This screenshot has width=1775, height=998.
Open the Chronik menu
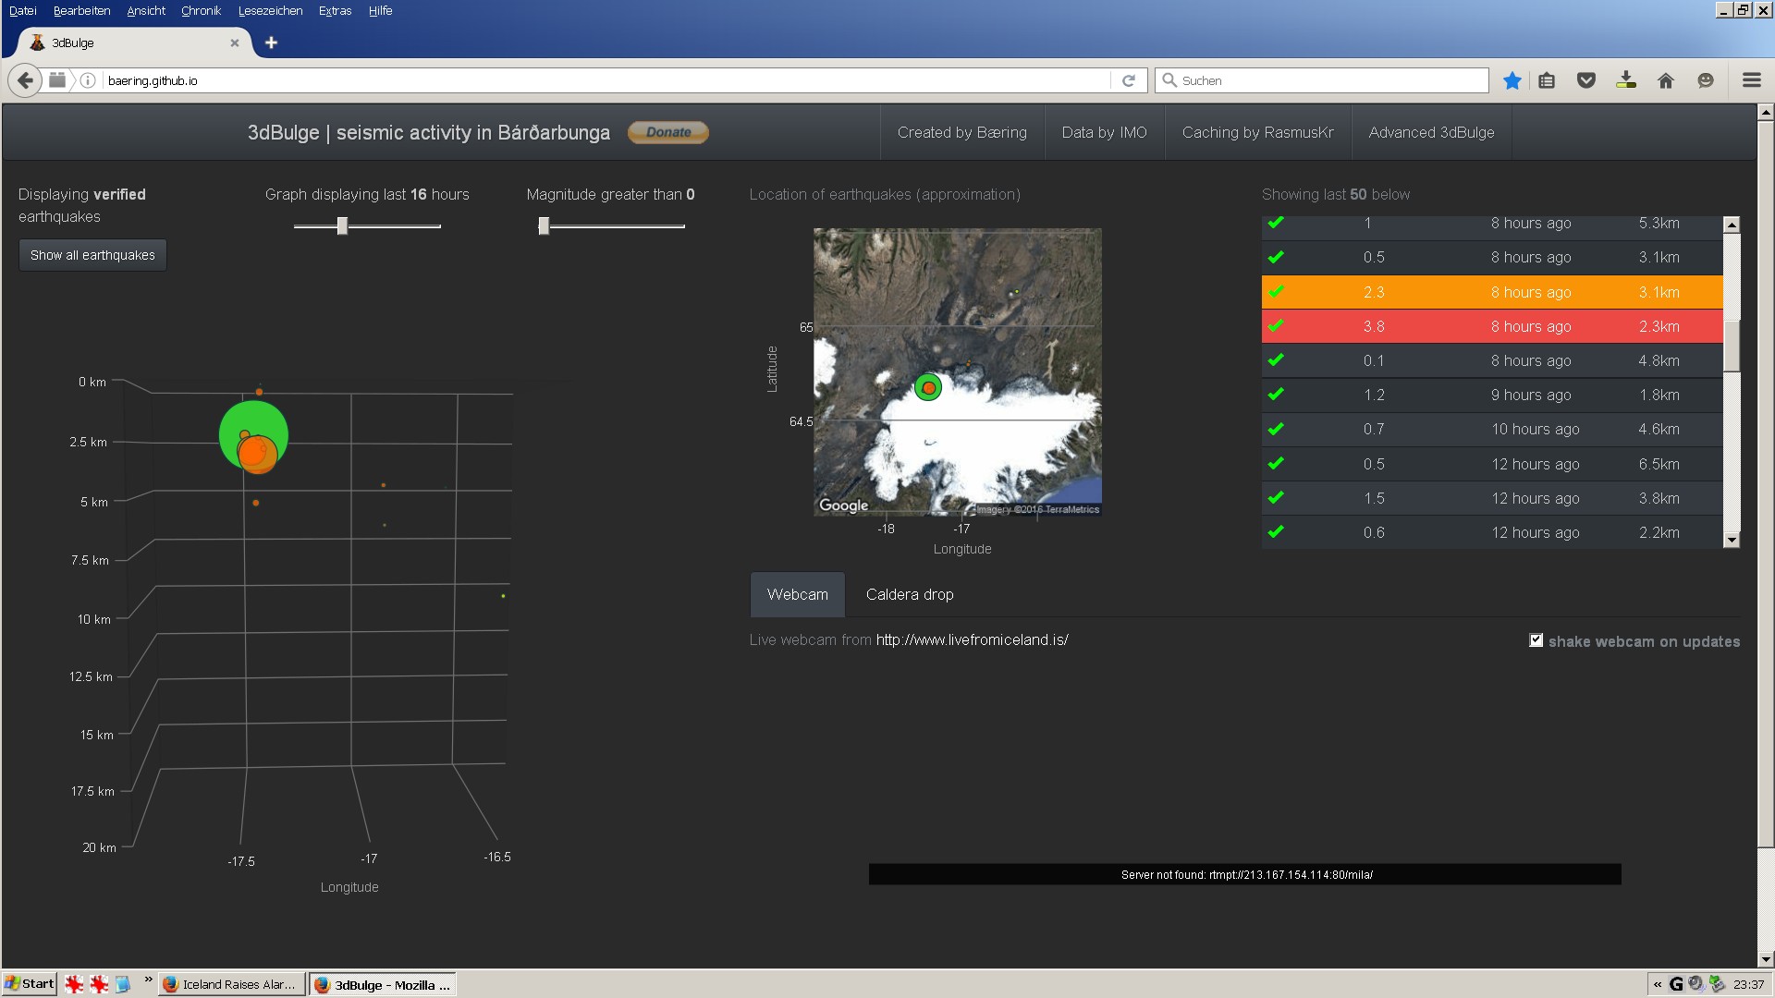click(201, 11)
